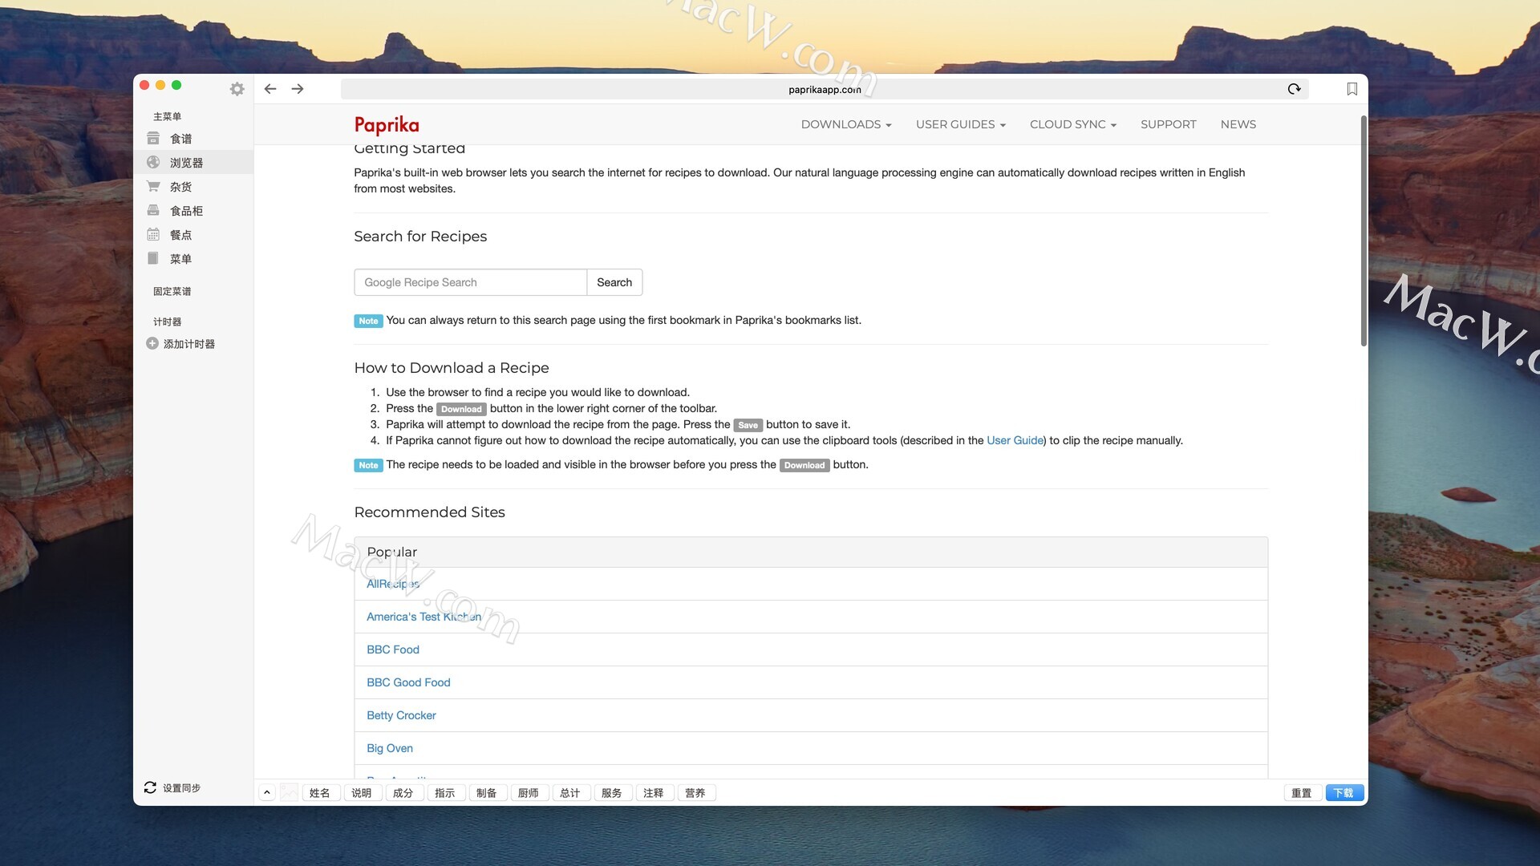
Task: Click the photo thumbnail in clipboard toolbar
Action: tap(289, 792)
